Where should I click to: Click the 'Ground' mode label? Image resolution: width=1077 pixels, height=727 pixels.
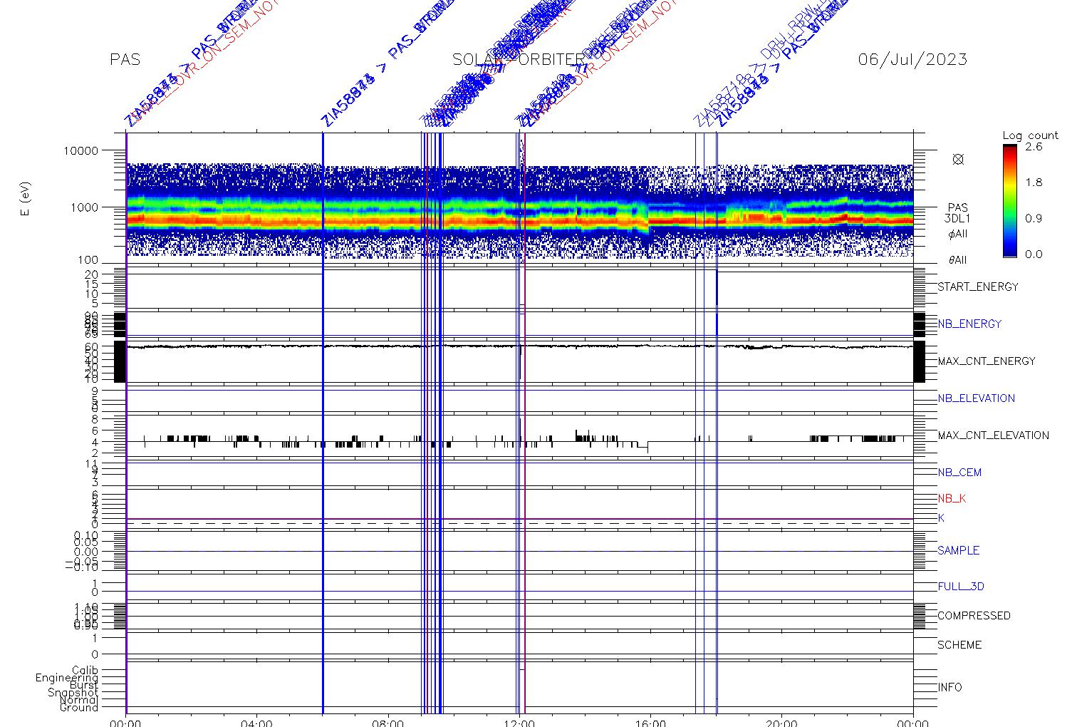pos(79,708)
